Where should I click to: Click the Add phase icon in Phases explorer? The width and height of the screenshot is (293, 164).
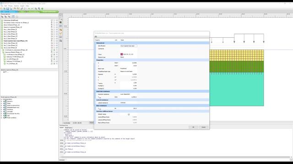[2, 17]
